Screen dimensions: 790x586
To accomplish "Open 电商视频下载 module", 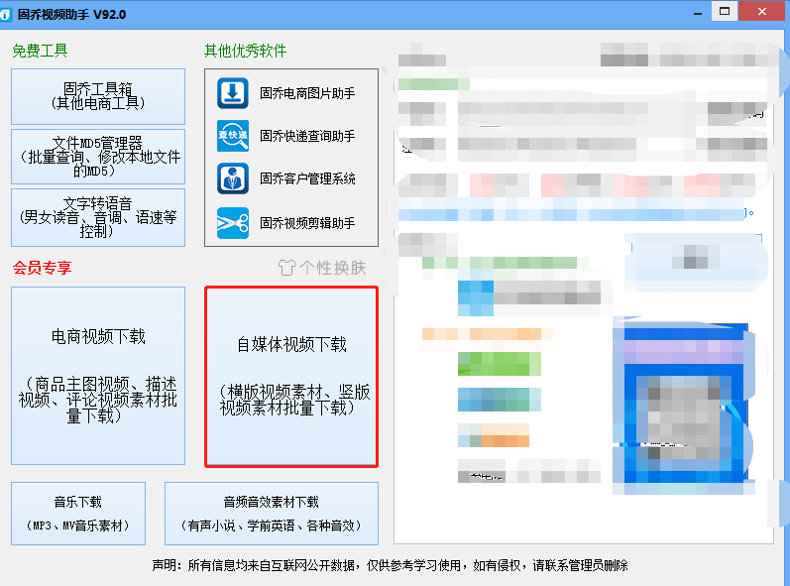I will tap(98, 376).
